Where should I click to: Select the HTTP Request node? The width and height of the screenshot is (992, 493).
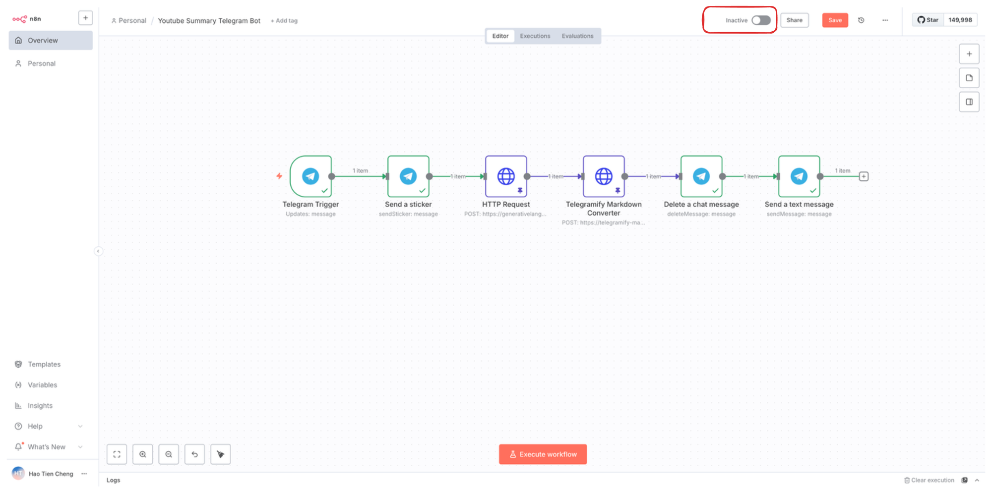coord(505,176)
